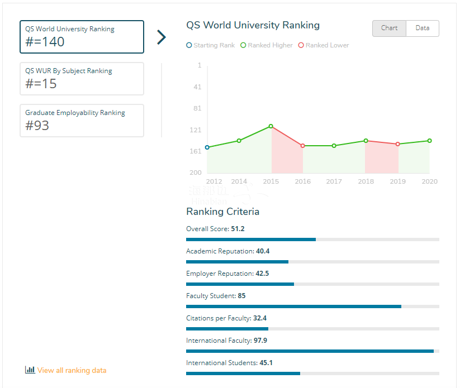The height and width of the screenshot is (388, 460).
Task: Select the QS World University Ranking card
Action: click(82, 37)
